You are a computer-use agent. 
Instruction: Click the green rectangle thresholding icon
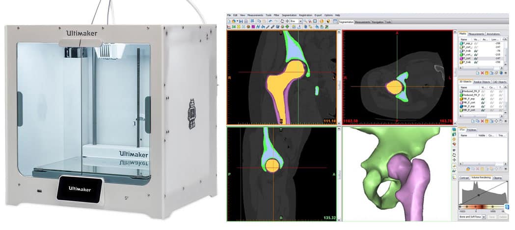234,27
